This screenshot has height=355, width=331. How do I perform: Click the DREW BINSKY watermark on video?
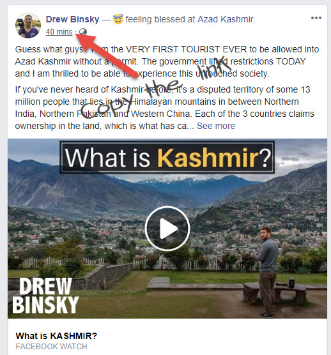tap(45, 296)
